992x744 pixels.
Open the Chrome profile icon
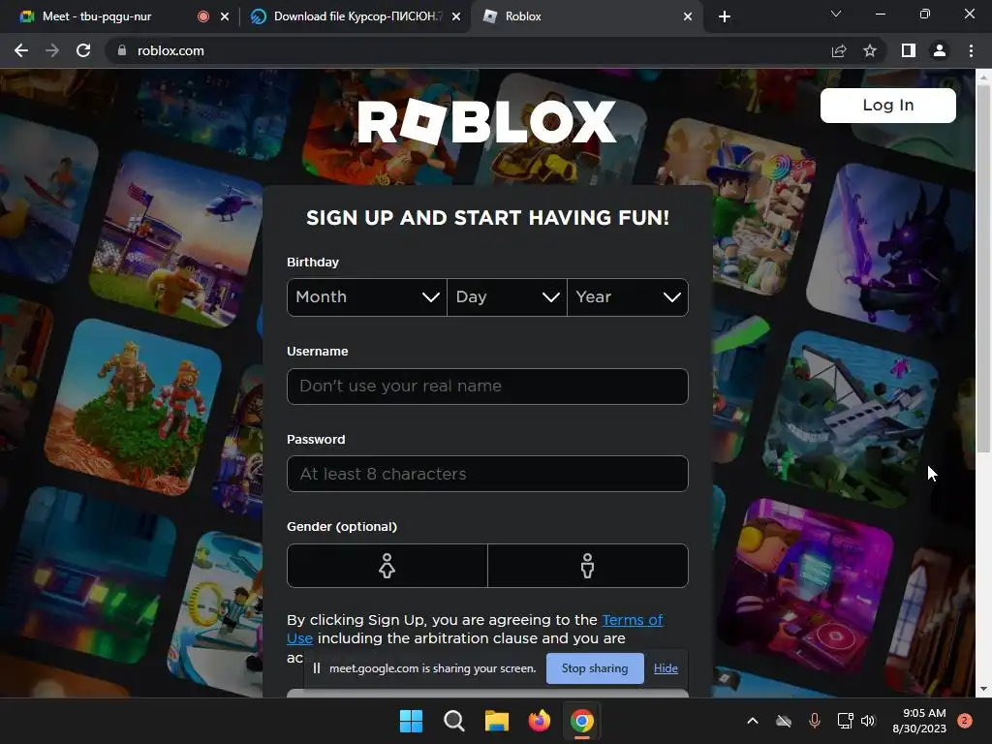[x=940, y=50]
